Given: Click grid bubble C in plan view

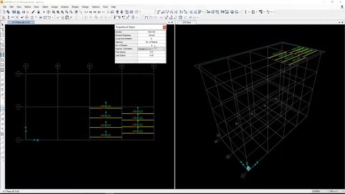Looking at the screenshot, I should click(89, 66).
